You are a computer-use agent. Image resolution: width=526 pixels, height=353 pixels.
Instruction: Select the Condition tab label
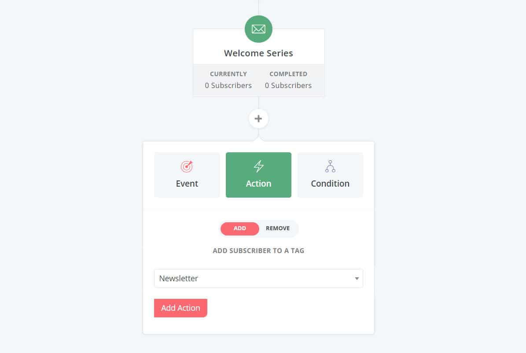coord(330,184)
